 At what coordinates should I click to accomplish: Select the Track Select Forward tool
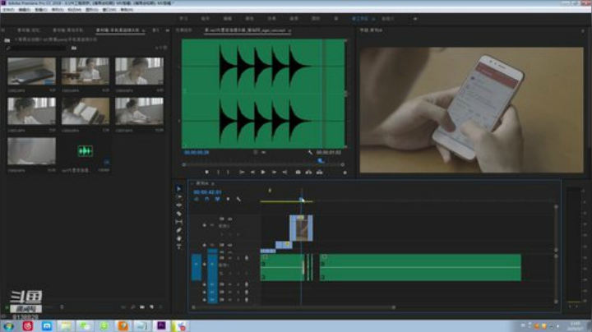click(178, 196)
